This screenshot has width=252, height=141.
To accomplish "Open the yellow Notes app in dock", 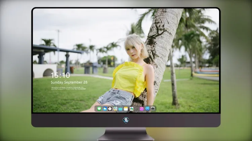I will click(x=126, y=109).
